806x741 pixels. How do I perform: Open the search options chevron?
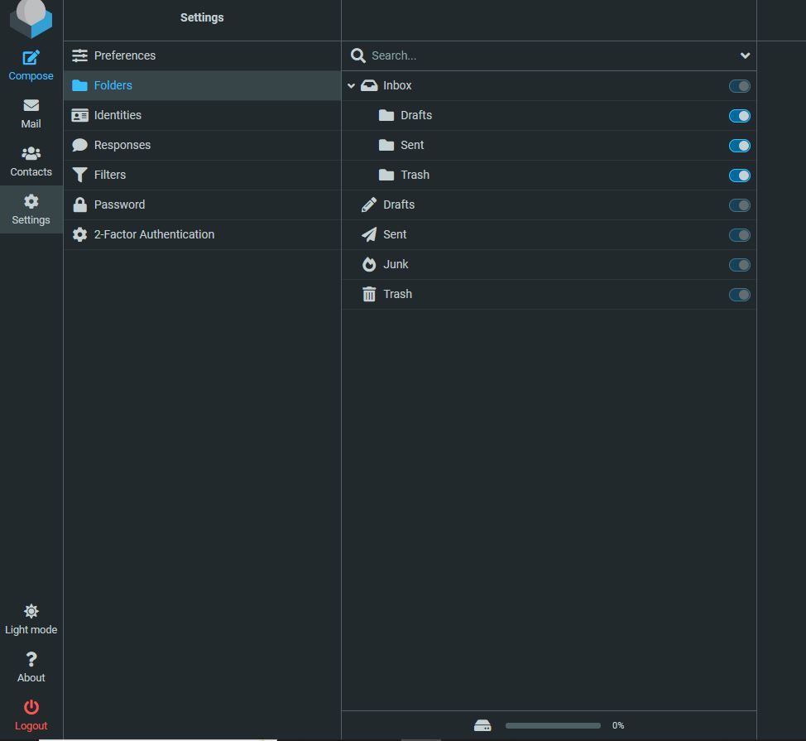745,55
